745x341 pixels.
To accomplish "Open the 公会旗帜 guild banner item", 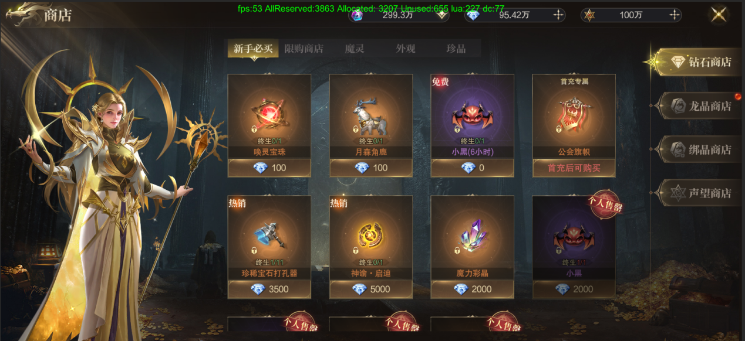I will (x=574, y=114).
